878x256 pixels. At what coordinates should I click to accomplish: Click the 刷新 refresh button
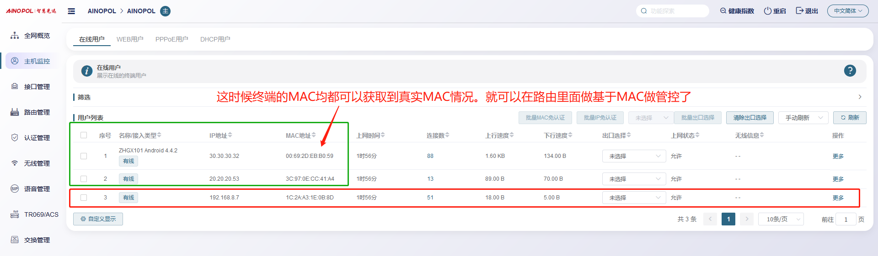849,118
